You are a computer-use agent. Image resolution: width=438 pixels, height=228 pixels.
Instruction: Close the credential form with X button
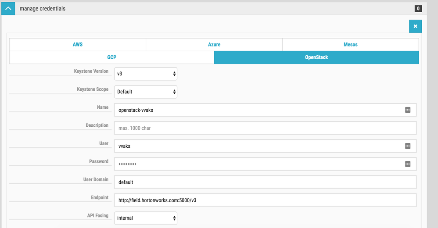(415, 26)
